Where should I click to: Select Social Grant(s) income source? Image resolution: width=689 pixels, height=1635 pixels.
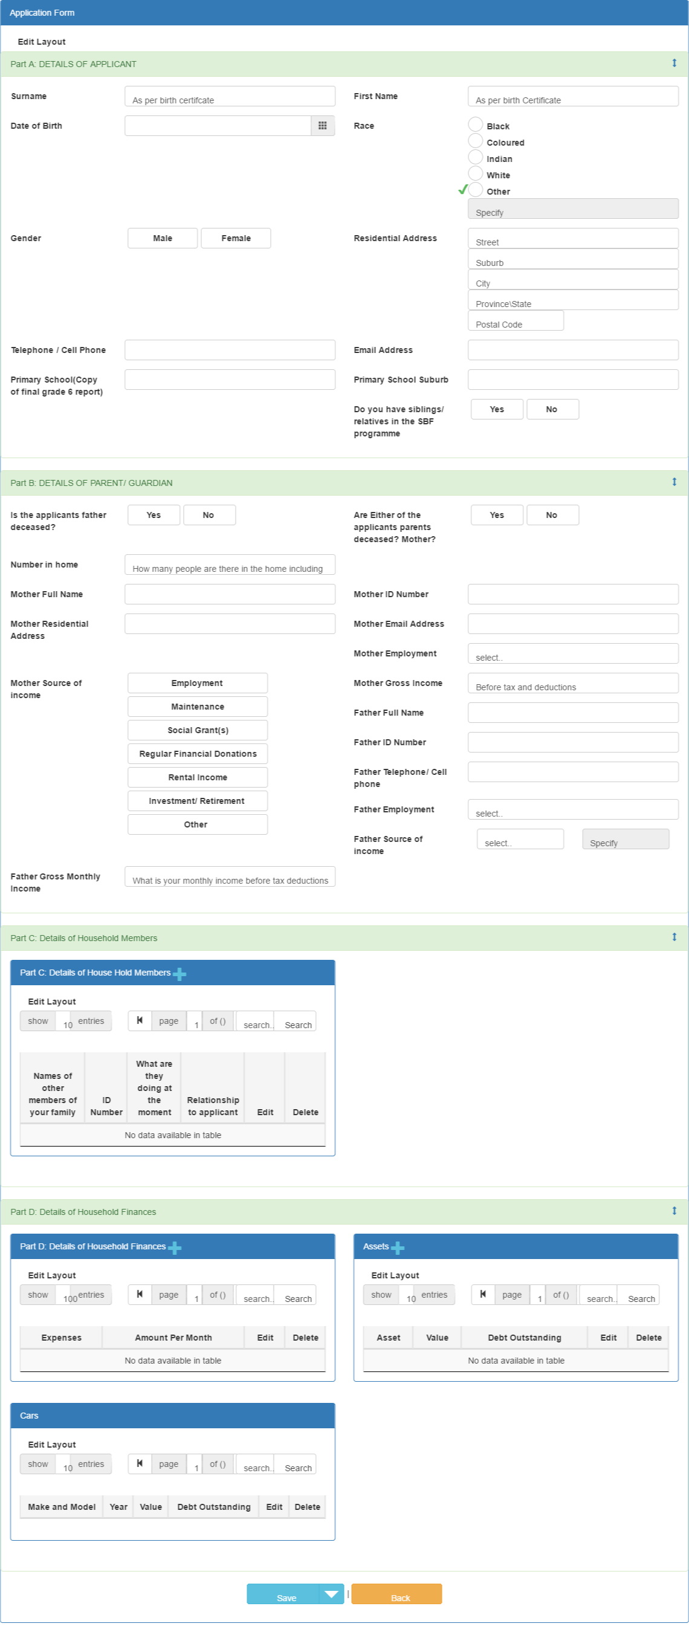197,730
